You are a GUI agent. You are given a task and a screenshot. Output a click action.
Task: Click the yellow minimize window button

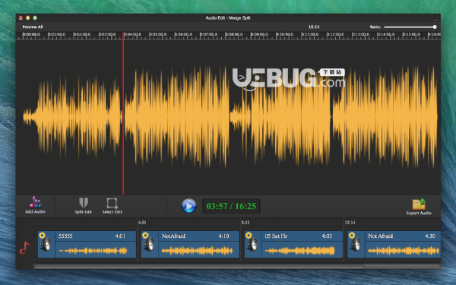(x=28, y=17)
